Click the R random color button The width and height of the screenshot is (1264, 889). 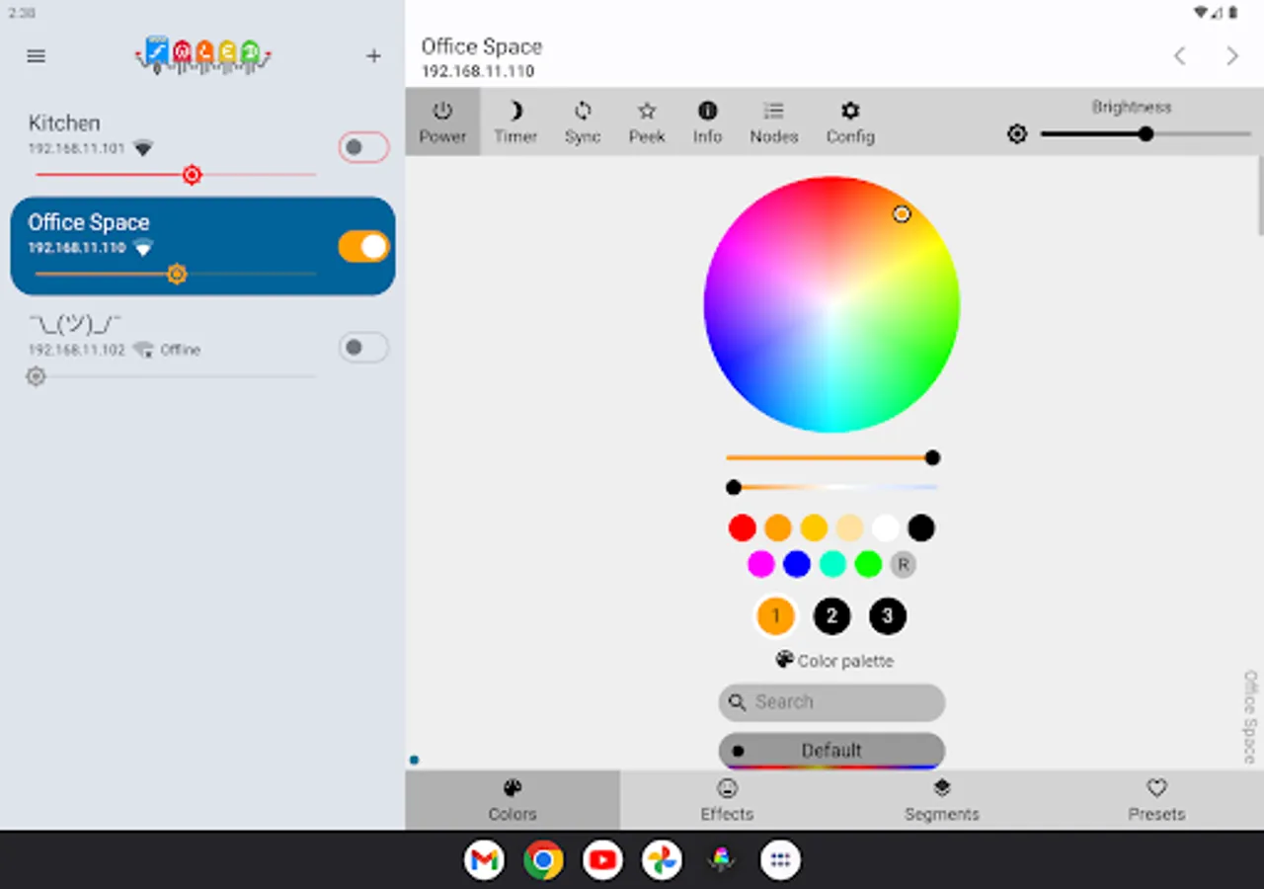(x=903, y=564)
